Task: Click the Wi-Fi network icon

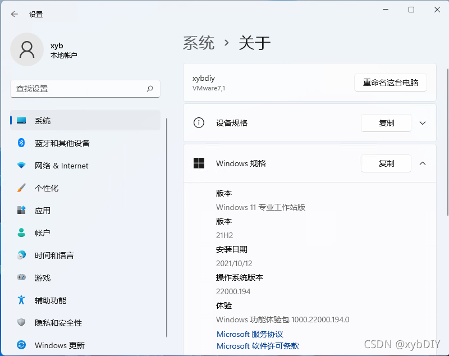Action: (21, 165)
